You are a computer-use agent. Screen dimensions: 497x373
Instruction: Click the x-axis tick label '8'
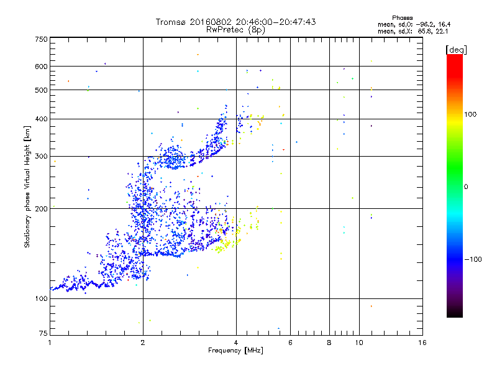coord(329,343)
